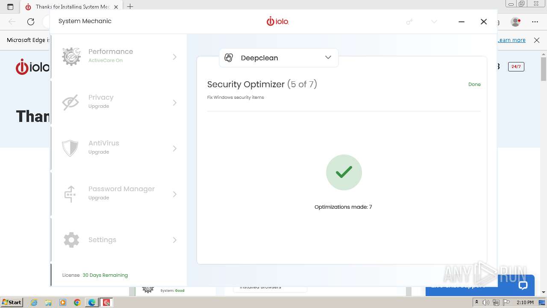This screenshot has height=308, width=547.
Task: Go back in Edge browser
Action: (x=12, y=21)
